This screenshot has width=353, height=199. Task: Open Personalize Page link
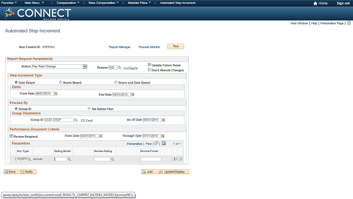(x=332, y=23)
